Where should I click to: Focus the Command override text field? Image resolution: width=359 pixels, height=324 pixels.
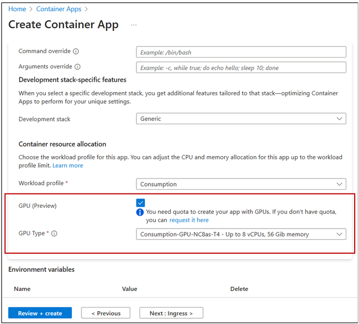tap(241, 52)
